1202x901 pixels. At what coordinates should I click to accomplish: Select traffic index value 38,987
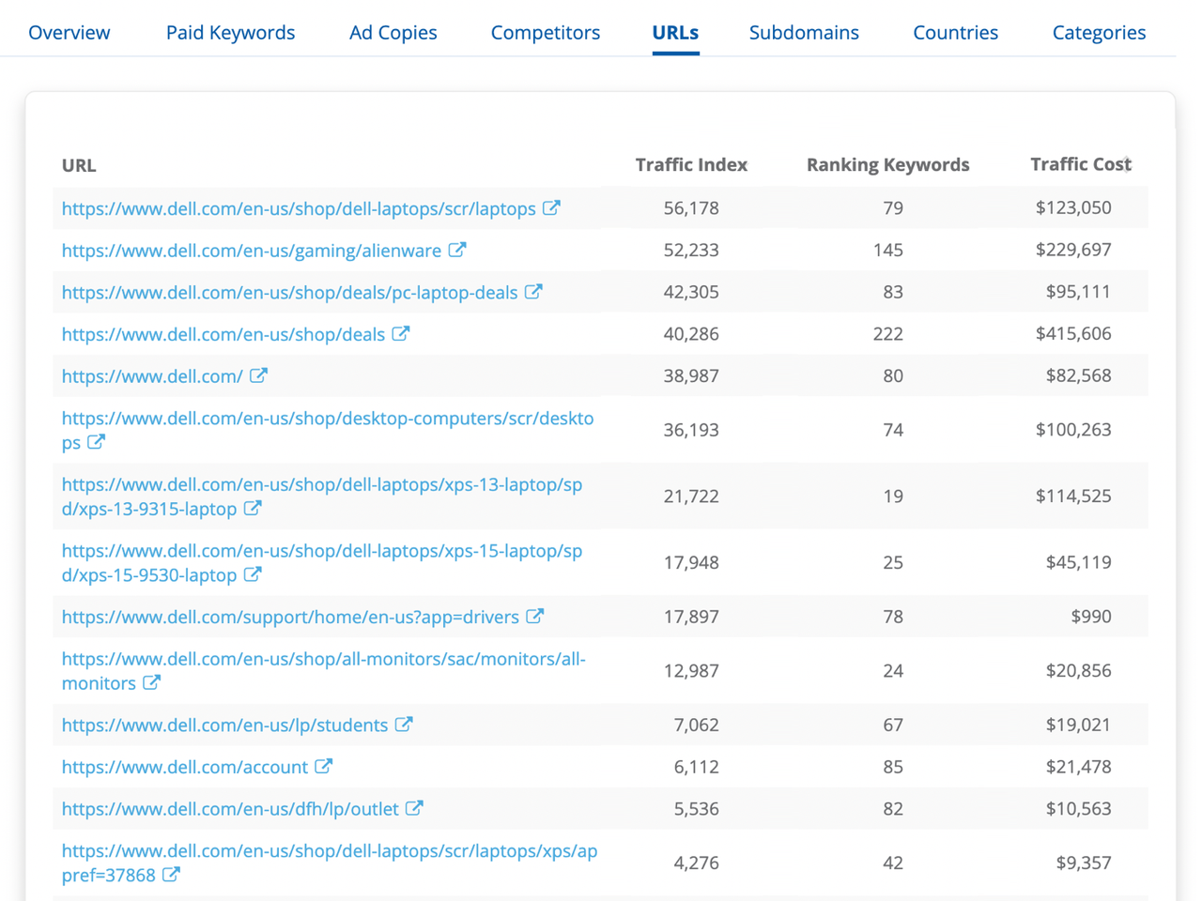point(691,375)
